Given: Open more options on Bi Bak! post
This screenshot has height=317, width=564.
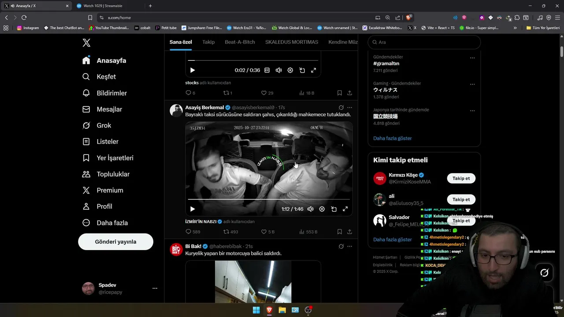Looking at the screenshot, I should (349, 246).
